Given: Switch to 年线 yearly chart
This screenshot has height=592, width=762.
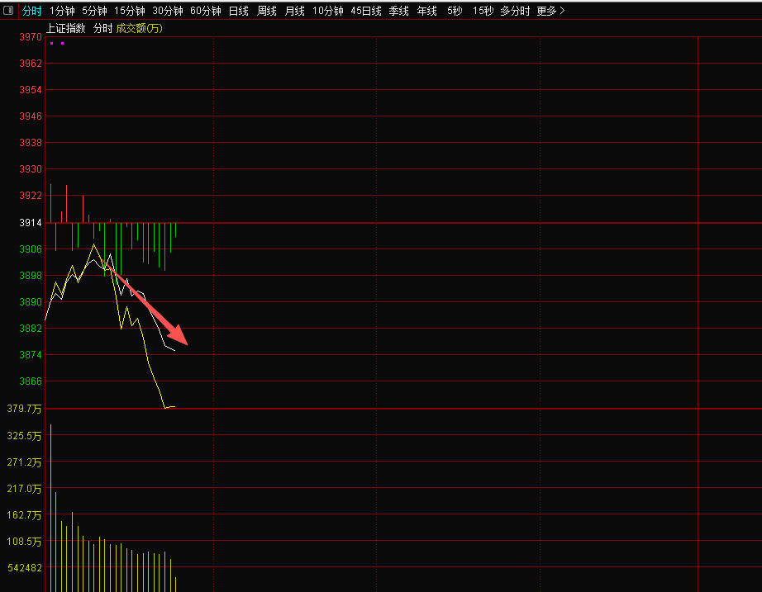Looking at the screenshot, I should coord(426,11).
